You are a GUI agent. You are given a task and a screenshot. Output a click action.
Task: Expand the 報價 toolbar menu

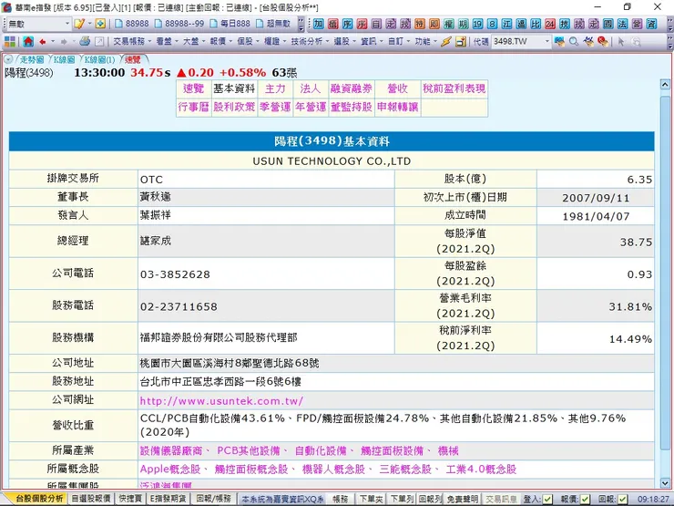tap(220, 41)
